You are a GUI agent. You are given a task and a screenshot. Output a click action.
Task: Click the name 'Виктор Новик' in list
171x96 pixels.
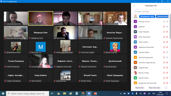[144, 73]
